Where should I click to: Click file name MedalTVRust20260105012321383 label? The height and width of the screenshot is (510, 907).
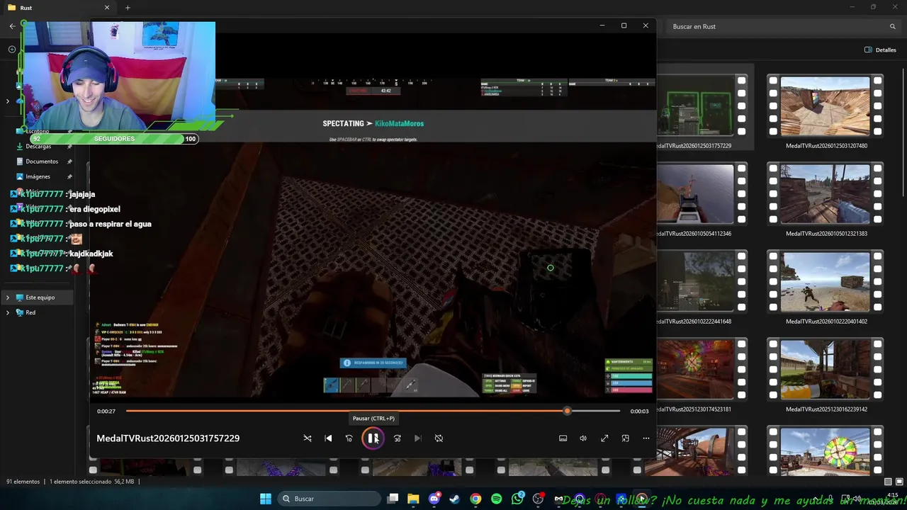click(x=826, y=234)
